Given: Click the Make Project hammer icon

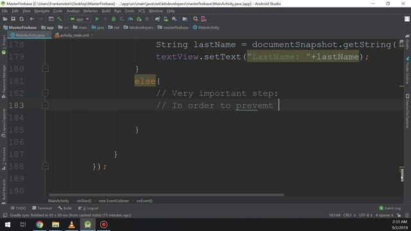Looking at the screenshot, I should (x=59, y=19).
